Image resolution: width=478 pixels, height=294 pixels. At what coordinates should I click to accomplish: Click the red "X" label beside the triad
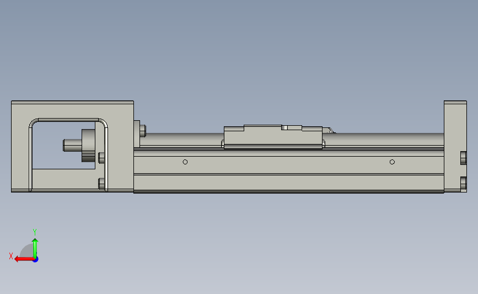pyautogui.click(x=11, y=256)
